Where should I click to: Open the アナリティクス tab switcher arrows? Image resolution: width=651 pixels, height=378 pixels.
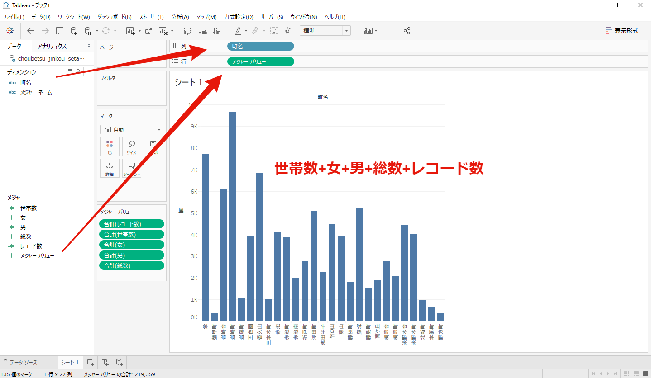[89, 46]
